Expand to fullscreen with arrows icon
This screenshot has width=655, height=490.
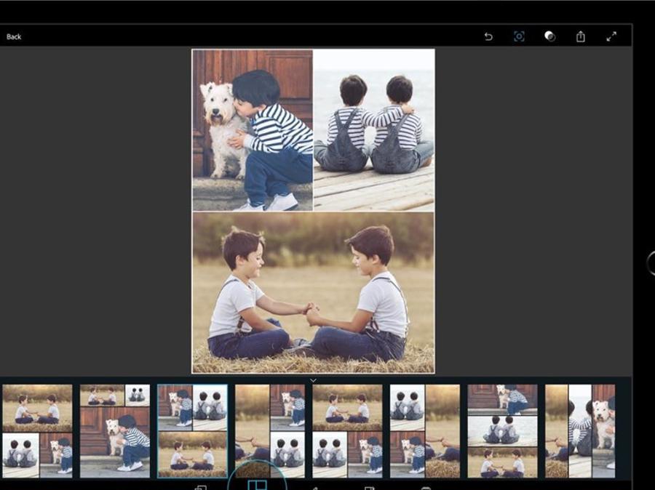[x=611, y=36]
